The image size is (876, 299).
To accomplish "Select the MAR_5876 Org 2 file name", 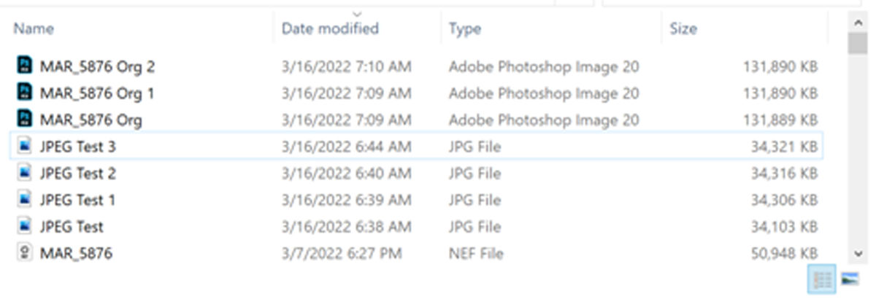I will point(97,66).
